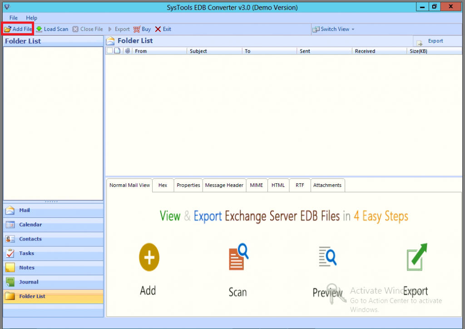Screen dimensions: 465x329
Task: Click the Preview magnifier icon
Action: pos(326,257)
